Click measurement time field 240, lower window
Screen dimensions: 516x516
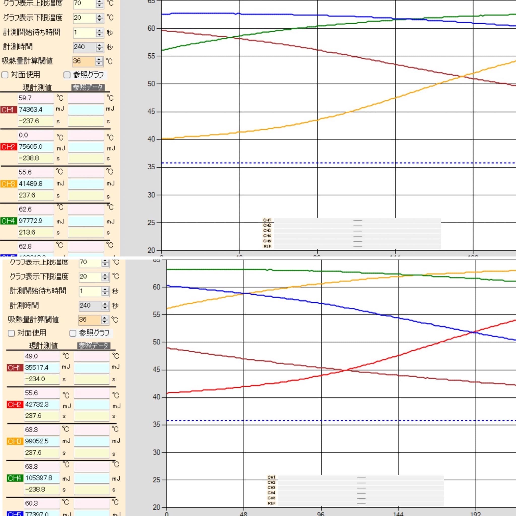pyautogui.click(x=90, y=306)
